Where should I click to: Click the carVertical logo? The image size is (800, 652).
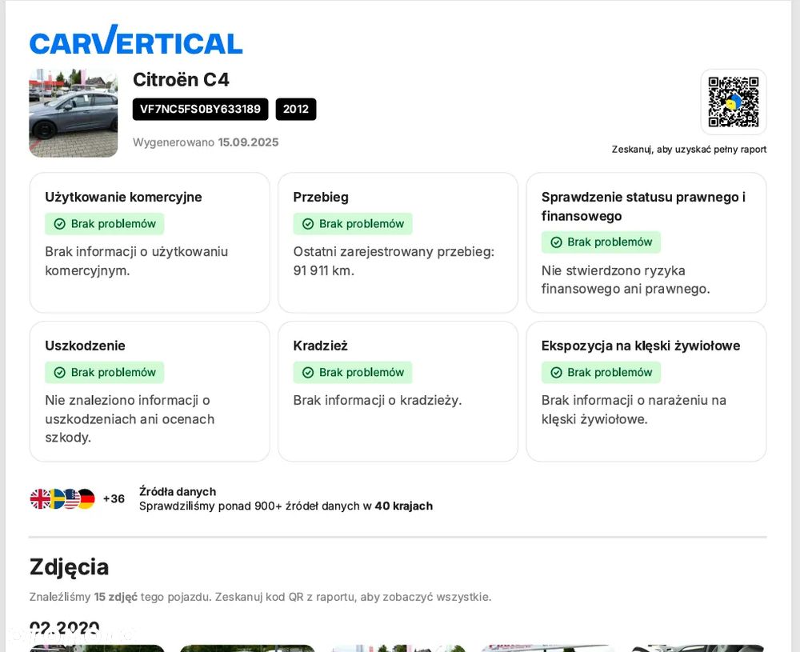click(x=136, y=40)
